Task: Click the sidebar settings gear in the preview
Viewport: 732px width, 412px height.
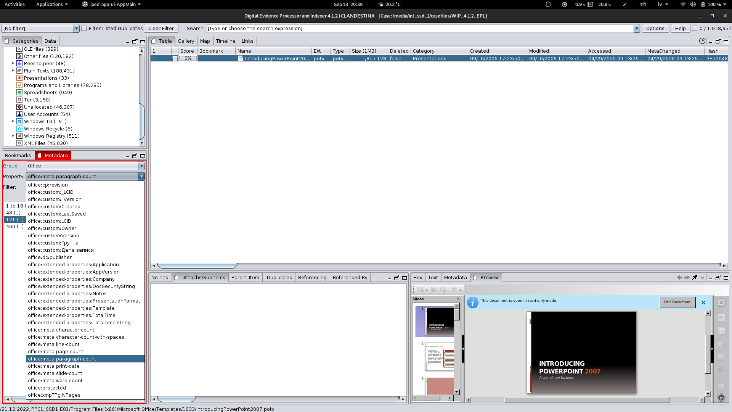Action: click(x=721, y=303)
